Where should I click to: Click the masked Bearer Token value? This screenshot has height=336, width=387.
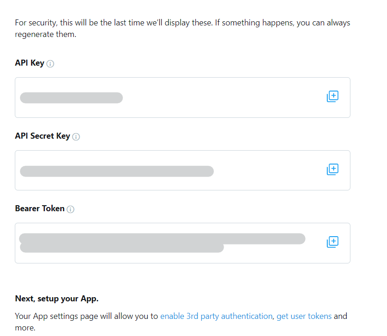click(x=162, y=239)
